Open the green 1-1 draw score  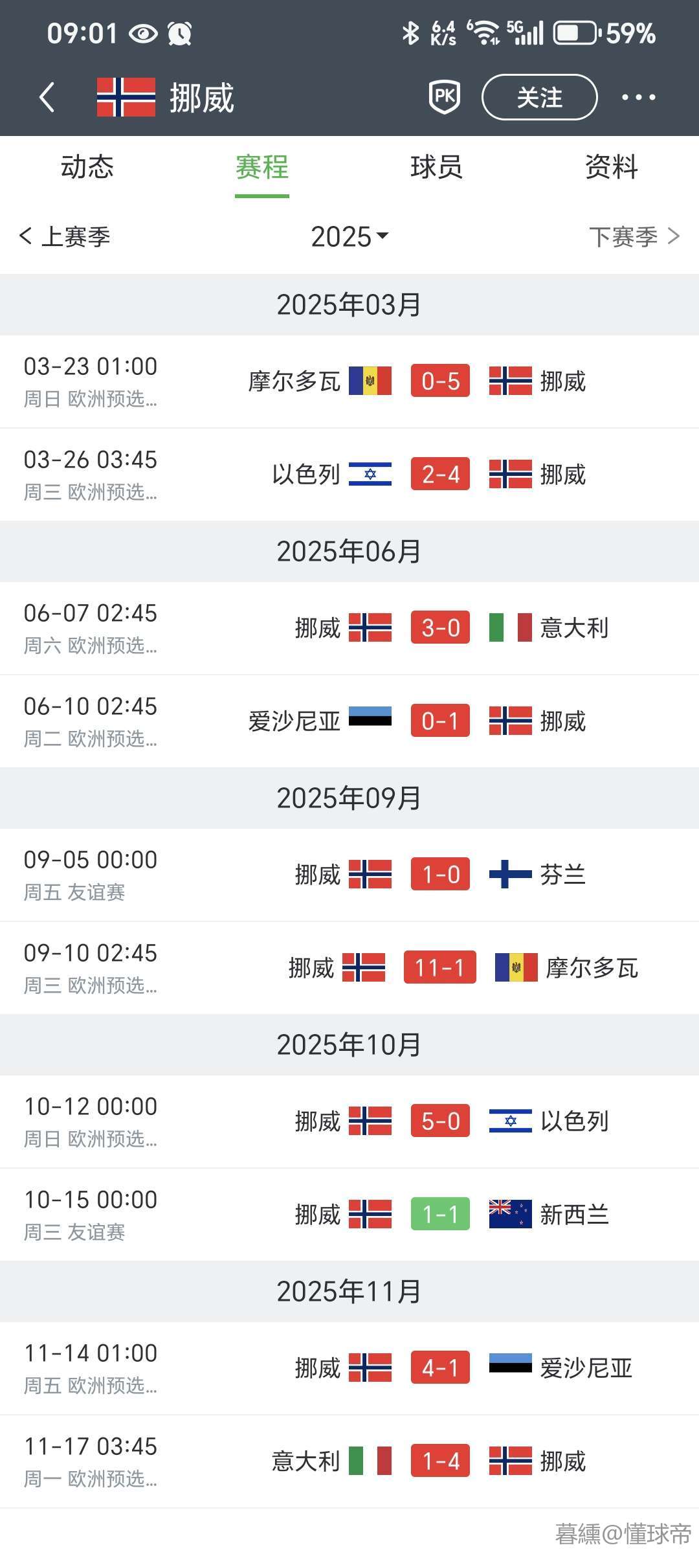tap(440, 1214)
